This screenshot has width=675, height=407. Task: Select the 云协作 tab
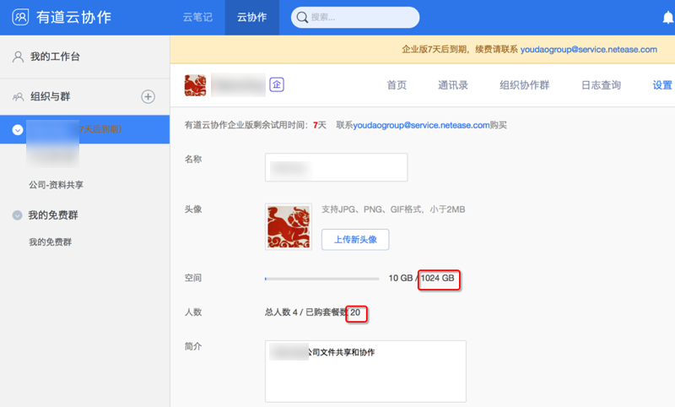coord(251,17)
